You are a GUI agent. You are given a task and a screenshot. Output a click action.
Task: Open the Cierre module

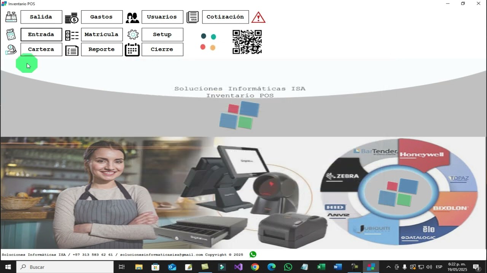pyautogui.click(x=162, y=49)
